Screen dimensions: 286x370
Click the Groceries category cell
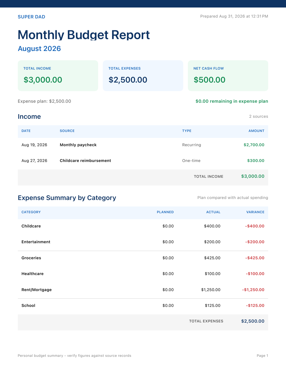coord(31,258)
